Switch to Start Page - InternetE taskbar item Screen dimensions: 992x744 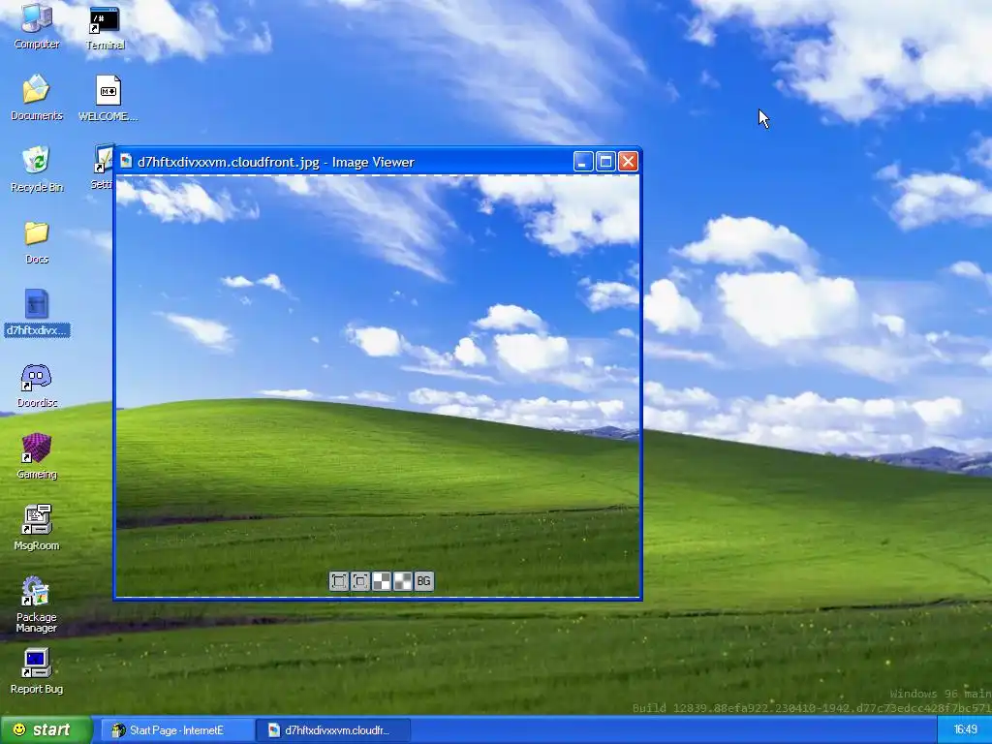pyautogui.click(x=176, y=730)
